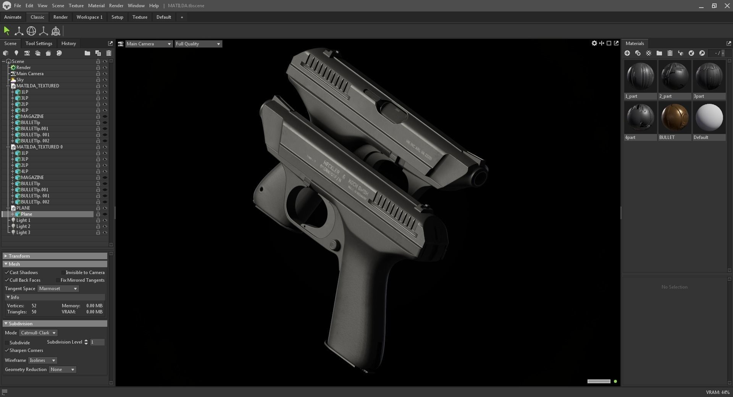Apply the material to the selected mesh

pos(681,53)
